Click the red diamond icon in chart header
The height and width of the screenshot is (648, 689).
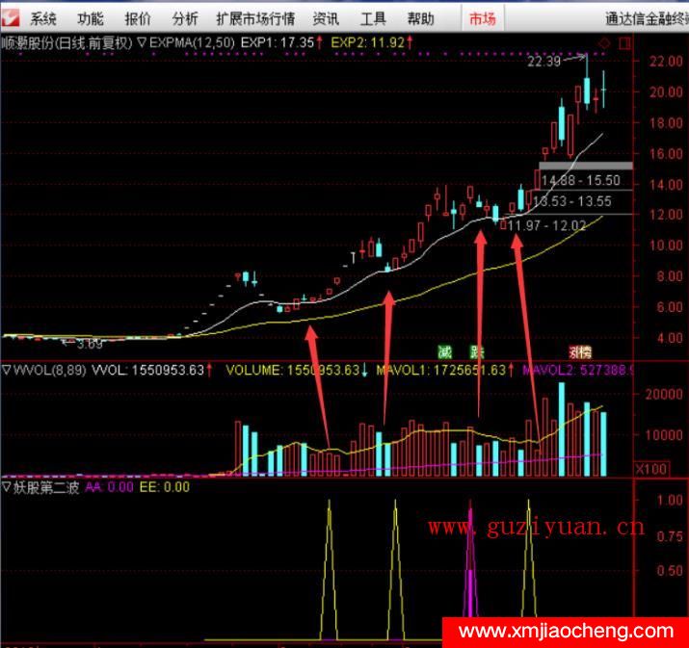tap(604, 42)
